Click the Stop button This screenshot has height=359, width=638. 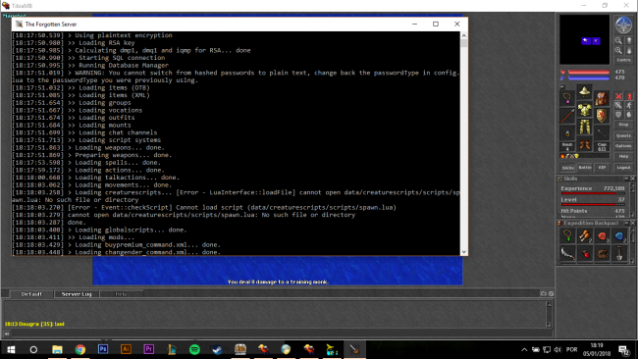(x=623, y=125)
